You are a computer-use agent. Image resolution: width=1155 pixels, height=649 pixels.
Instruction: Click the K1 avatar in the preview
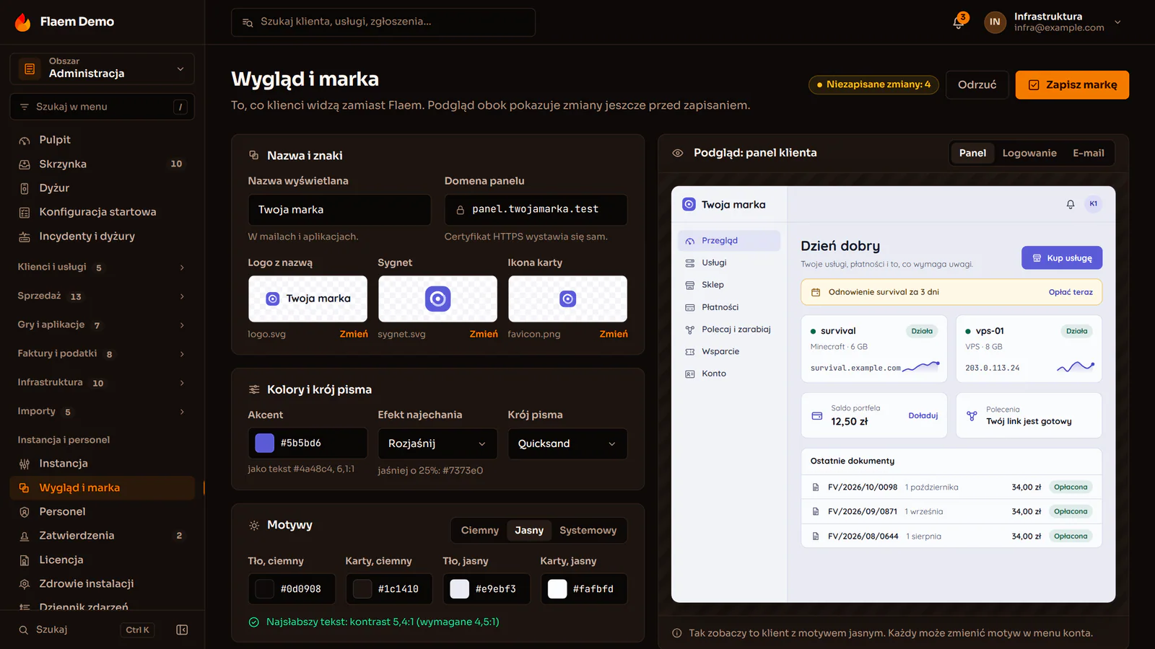(1094, 204)
